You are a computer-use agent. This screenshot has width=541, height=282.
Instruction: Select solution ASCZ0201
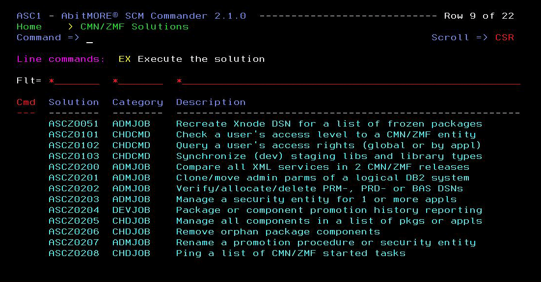74,178
